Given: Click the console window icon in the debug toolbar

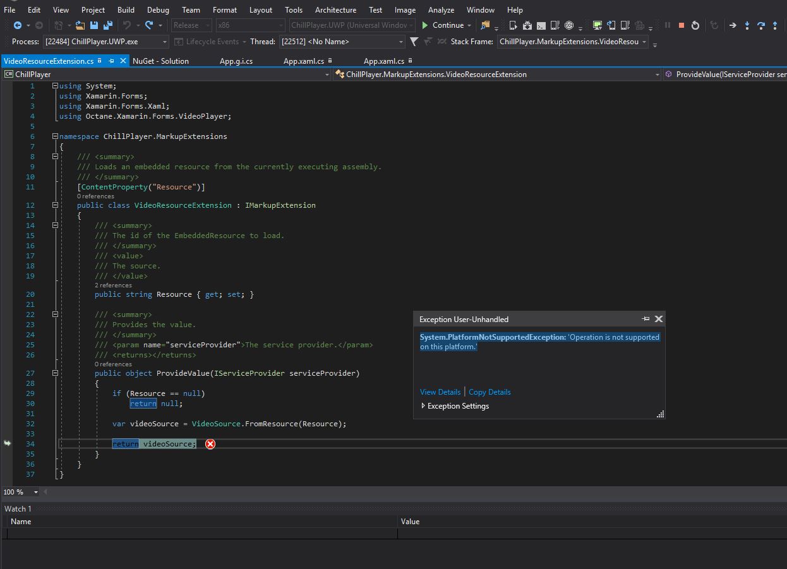Looking at the screenshot, I should (541, 25).
